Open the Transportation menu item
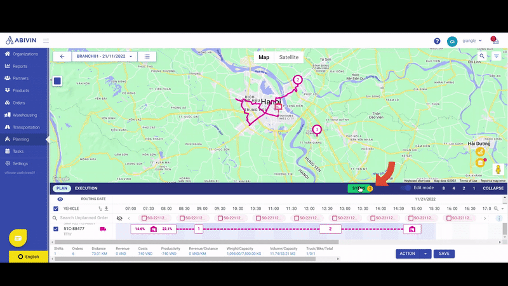Image resolution: width=508 pixels, height=286 pixels. [26, 128]
